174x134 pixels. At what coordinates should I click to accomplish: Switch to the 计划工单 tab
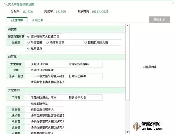[x=37, y=20]
